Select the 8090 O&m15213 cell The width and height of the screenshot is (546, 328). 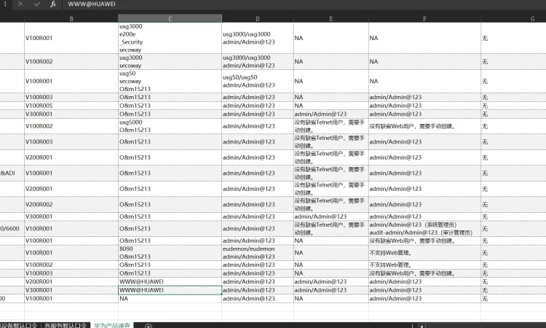[x=170, y=253]
